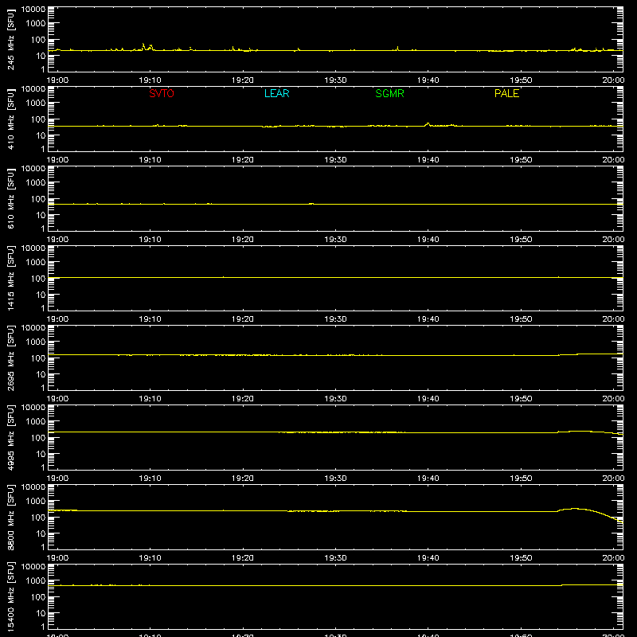The image size is (637, 637).
Task: Click the 100 y-axis value of 8800 MHz plot
Action: point(38,518)
